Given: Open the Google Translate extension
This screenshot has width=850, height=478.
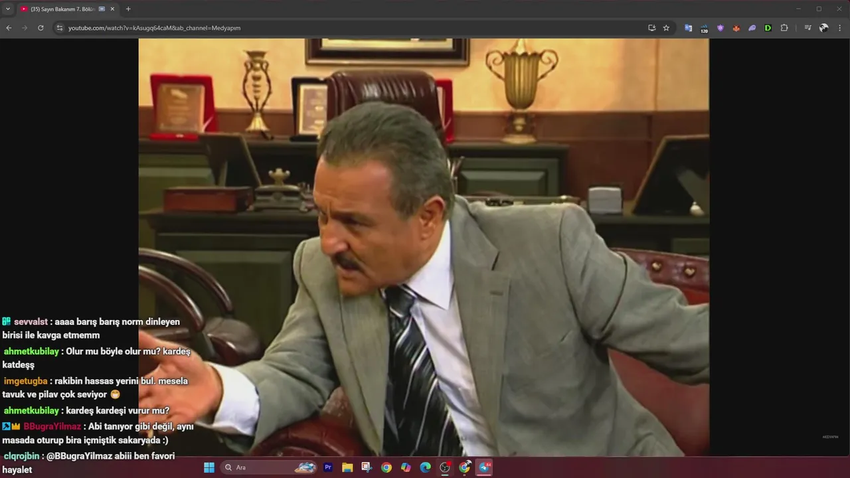Looking at the screenshot, I should click(688, 28).
